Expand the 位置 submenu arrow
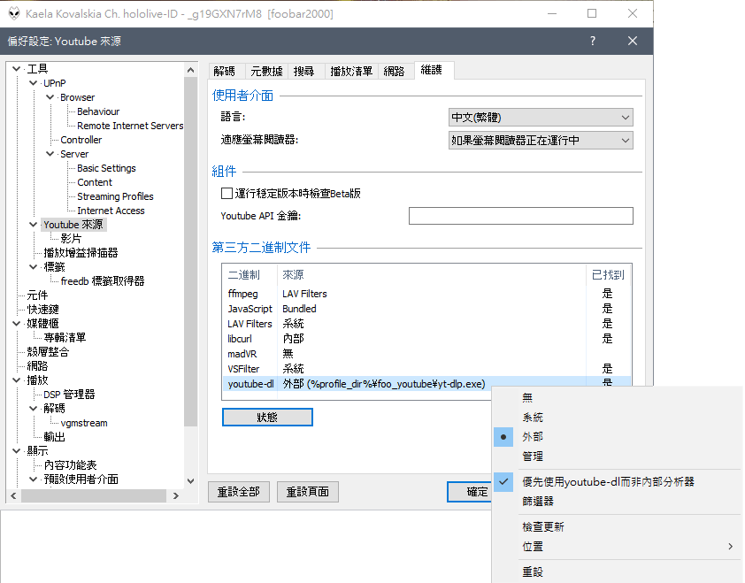 pos(730,547)
